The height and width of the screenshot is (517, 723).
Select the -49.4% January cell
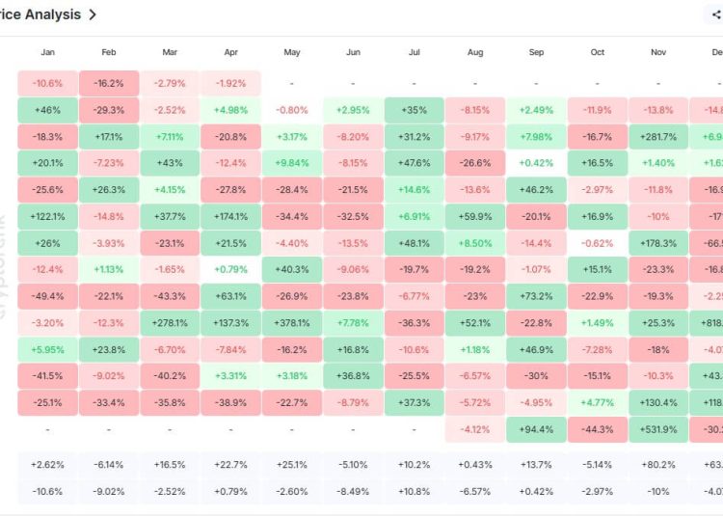[x=47, y=296]
